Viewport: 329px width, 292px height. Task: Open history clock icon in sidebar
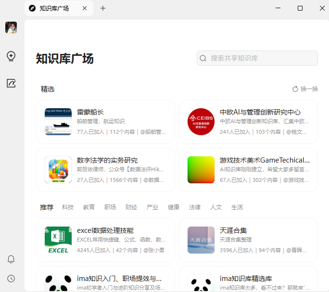(x=11, y=279)
